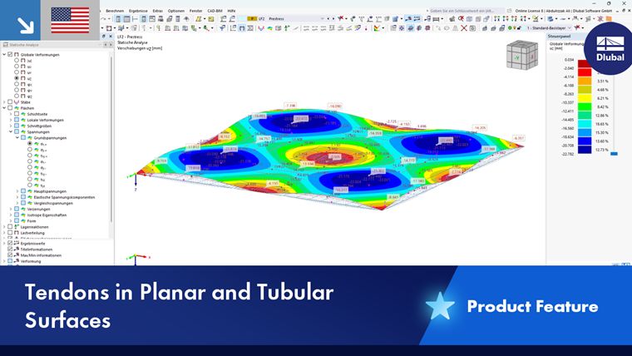The height and width of the screenshot is (356, 632).
Task: Click the redo arrow icon
Action: point(104,19)
